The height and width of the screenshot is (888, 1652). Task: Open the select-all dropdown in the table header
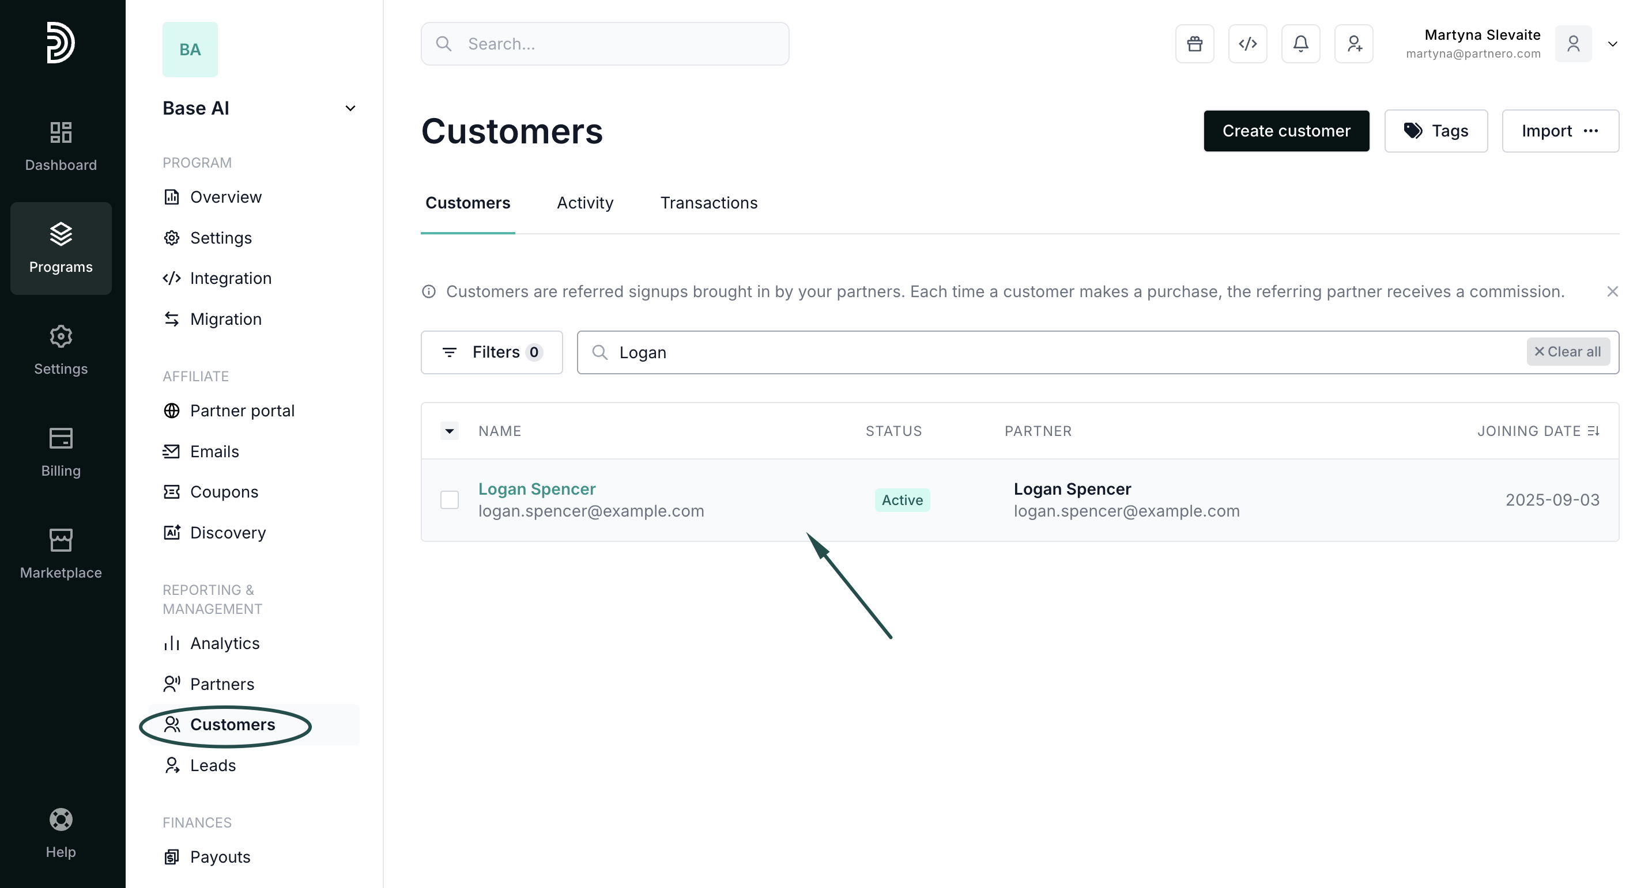coord(450,431)
